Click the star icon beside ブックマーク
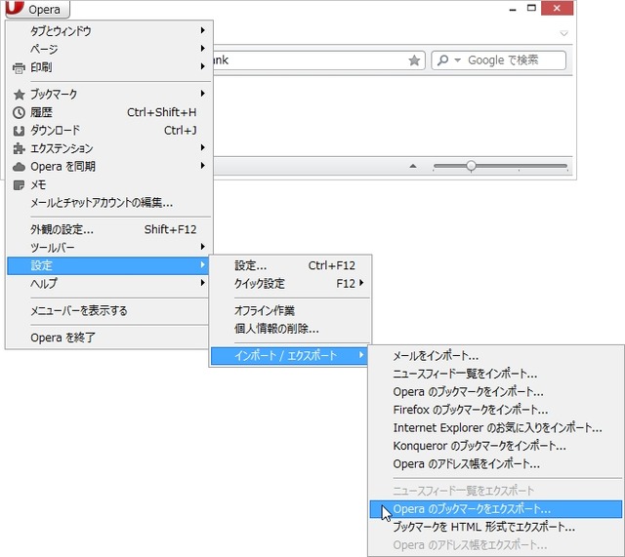Screen dimensions: 625x557 tap(19, 95)
